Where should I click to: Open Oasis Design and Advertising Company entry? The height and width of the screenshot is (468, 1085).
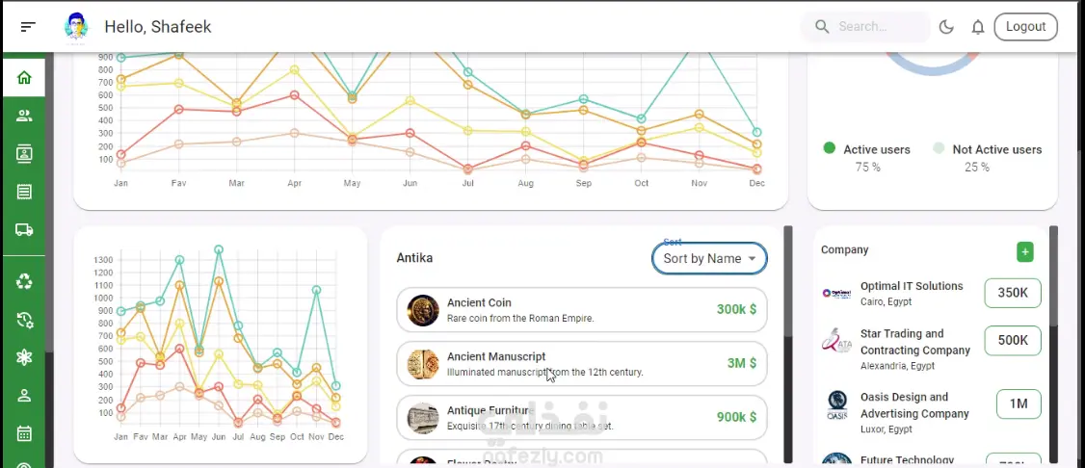pos(932,413)
